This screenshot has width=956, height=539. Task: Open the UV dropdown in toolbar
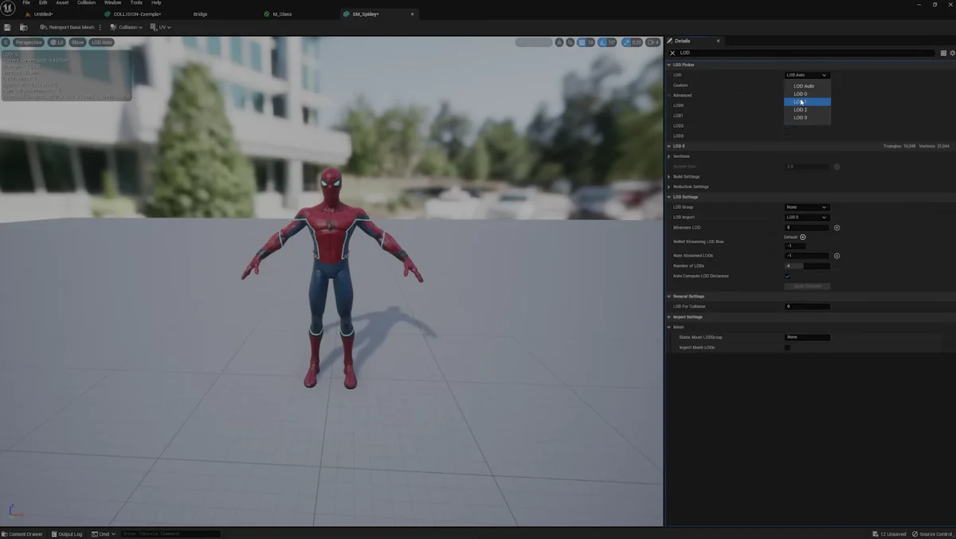coord(160,27)
